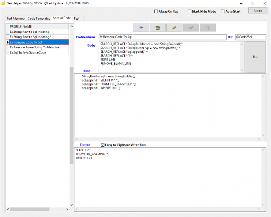This screenshot has width=271, height=217.
Task: Enable the Auto Start checkbox
Action: [x=223, y=12]
